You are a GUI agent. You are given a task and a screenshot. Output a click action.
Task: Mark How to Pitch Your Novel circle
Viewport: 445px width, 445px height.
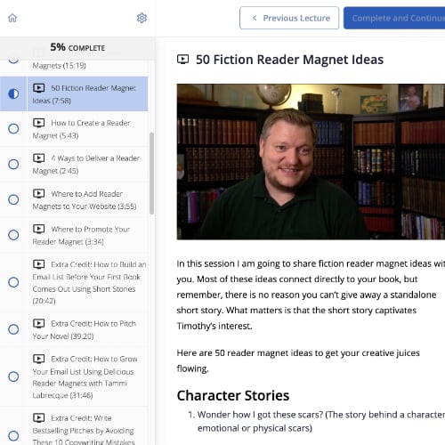click(13, 329)
